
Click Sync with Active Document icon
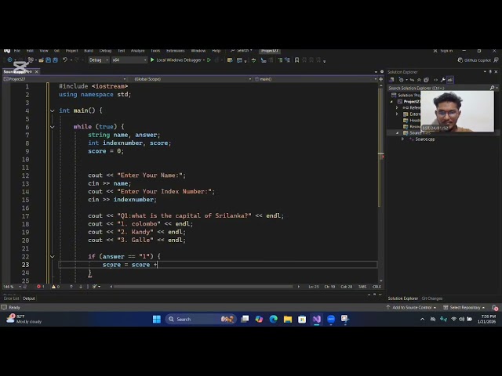412,80
